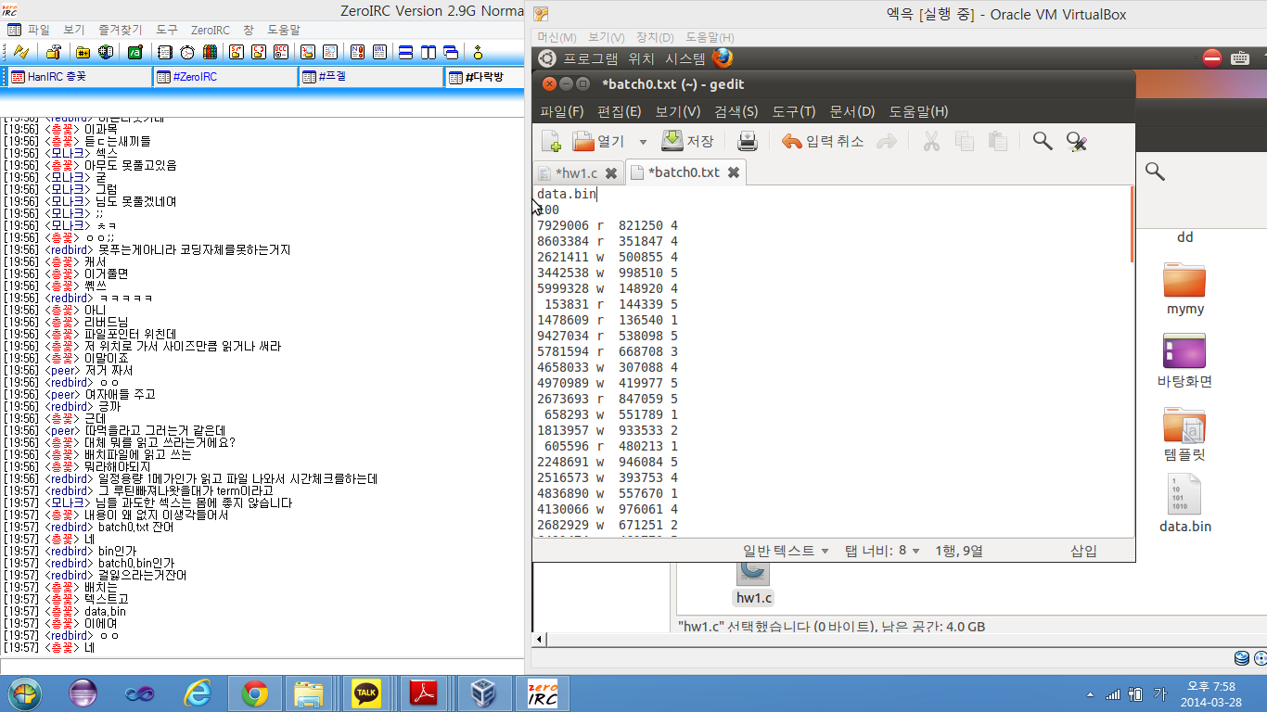
Task: Close the *batch0.txt tab
Action: 734,172
